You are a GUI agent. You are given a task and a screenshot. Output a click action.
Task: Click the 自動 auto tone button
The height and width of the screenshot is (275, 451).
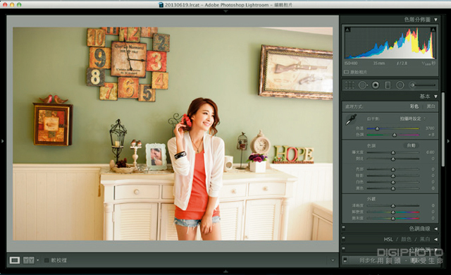coord(411,145)
